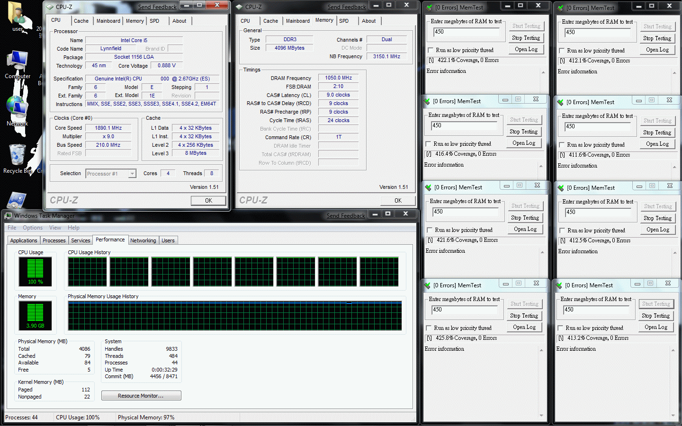
Task: Open the Options menu in Task Manager
Action: 33,228
